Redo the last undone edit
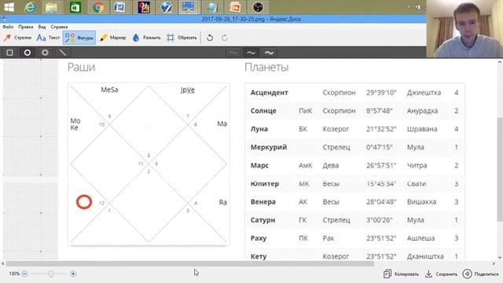 coord(225,38)
